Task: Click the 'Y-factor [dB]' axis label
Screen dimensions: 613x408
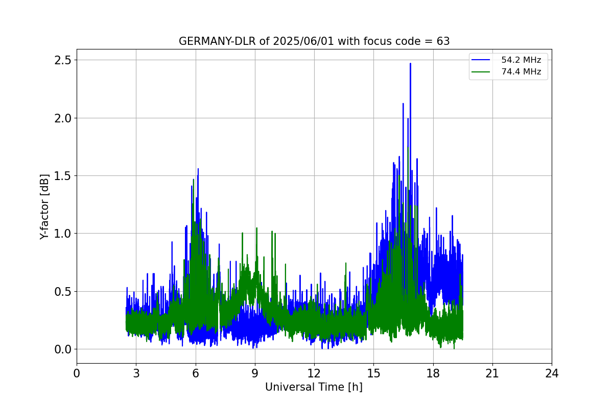Action: [x=45, y=207]
